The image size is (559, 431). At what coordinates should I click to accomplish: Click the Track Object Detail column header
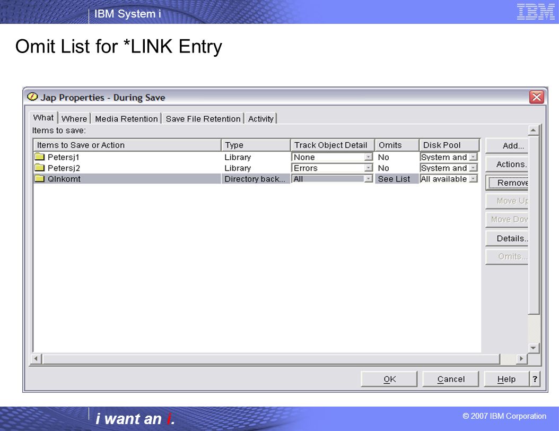pos(333,145)
